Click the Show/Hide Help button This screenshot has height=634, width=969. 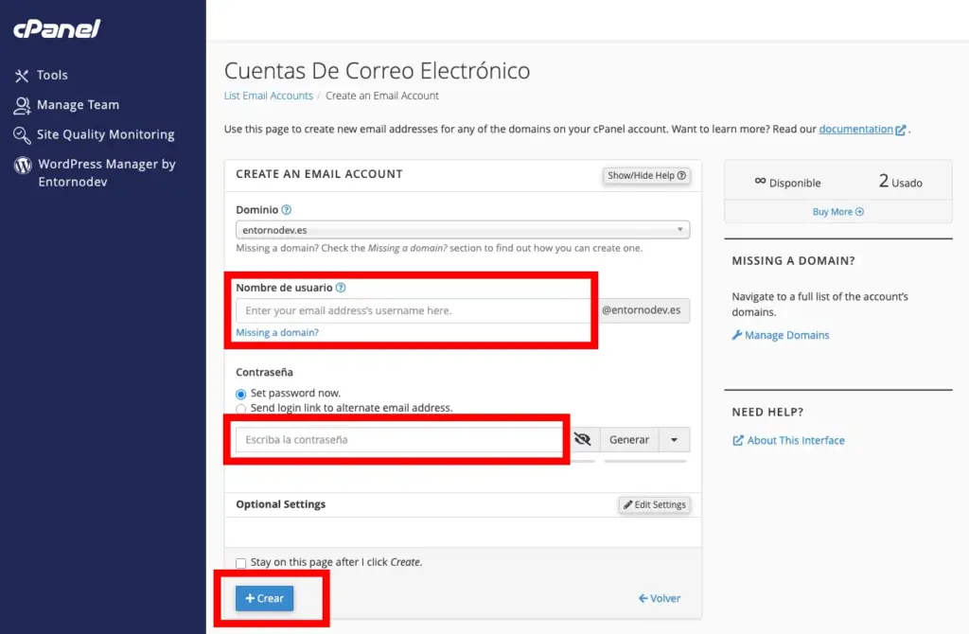[646, 176]
